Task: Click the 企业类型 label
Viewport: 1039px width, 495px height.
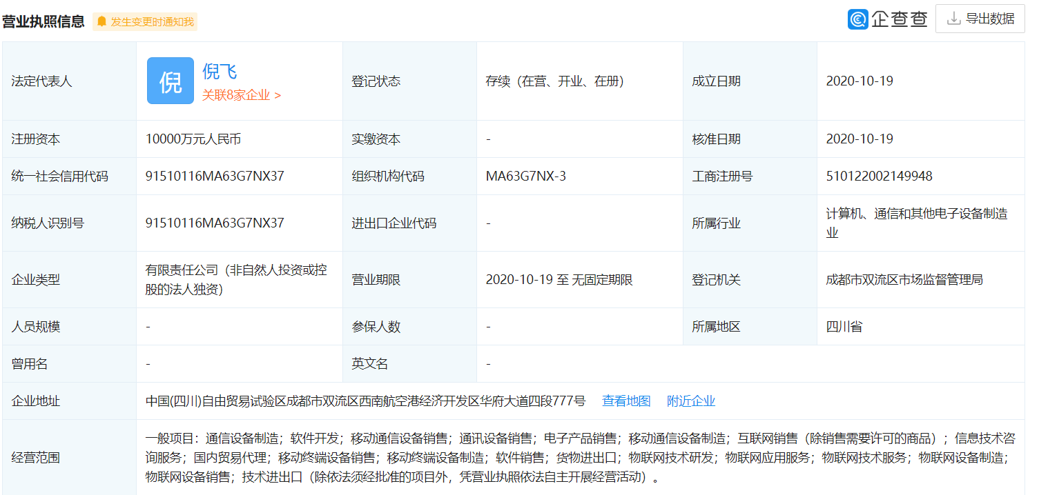Action: 36,280
